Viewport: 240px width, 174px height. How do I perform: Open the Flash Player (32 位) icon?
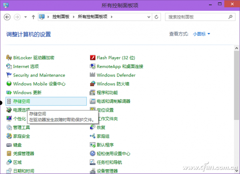(x=93, y=58)
